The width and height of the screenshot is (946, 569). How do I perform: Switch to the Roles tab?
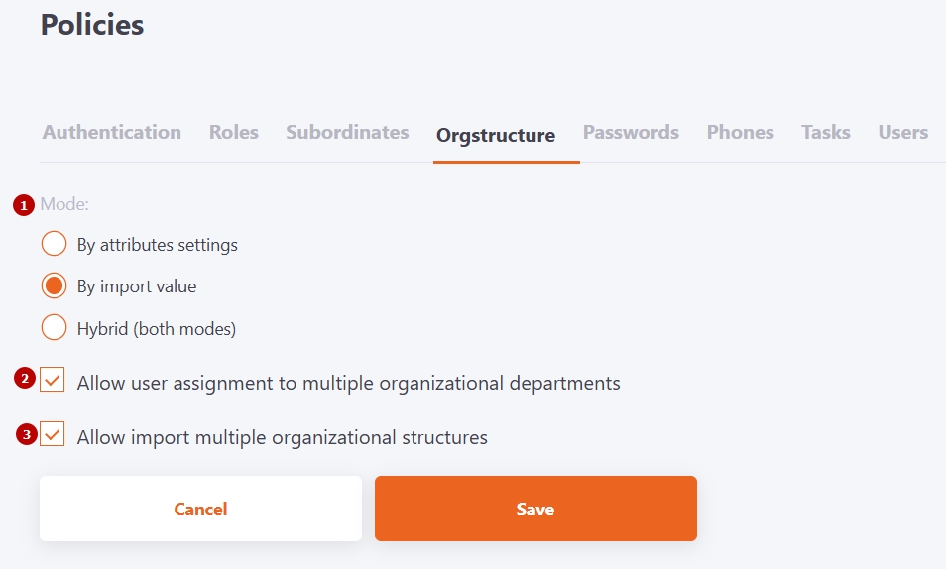coord(234,132)
